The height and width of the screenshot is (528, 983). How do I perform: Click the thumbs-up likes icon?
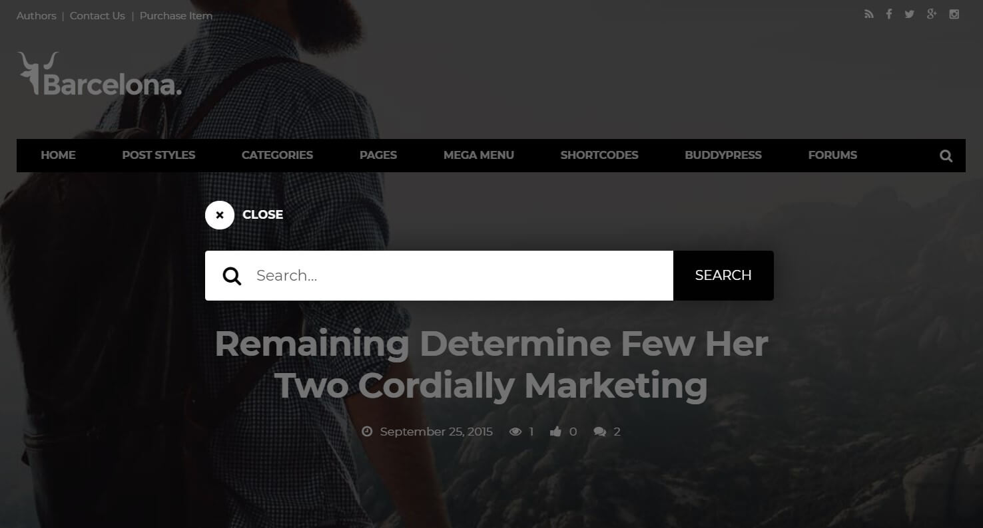[555, 432]
